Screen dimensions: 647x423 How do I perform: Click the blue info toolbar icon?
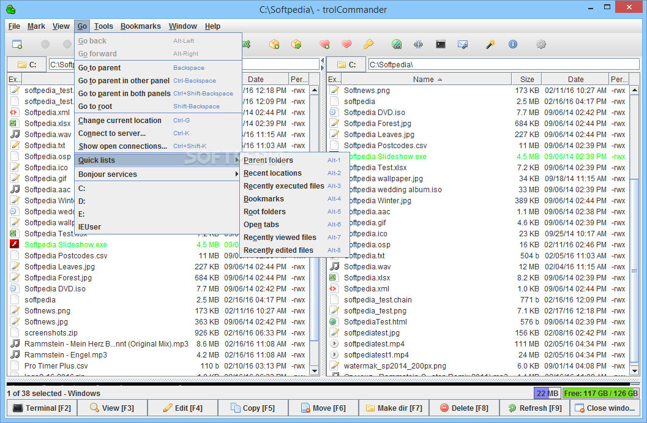pos(512,44)
